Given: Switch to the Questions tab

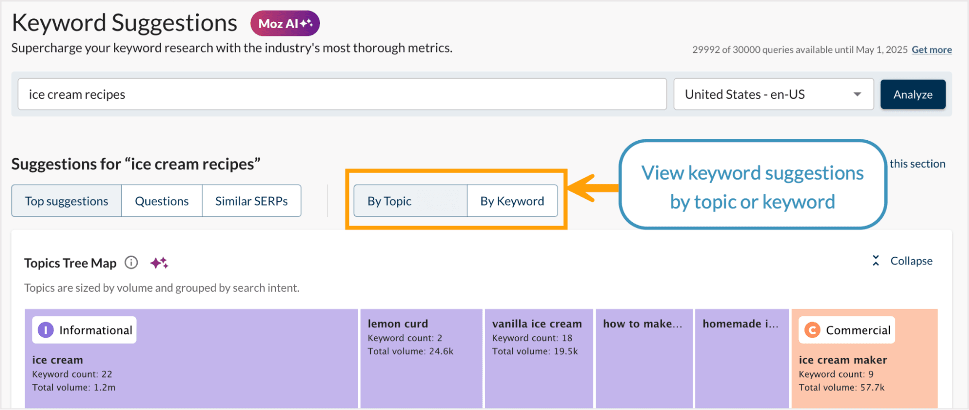Looking at the screenshot, I should coord(161,200).
